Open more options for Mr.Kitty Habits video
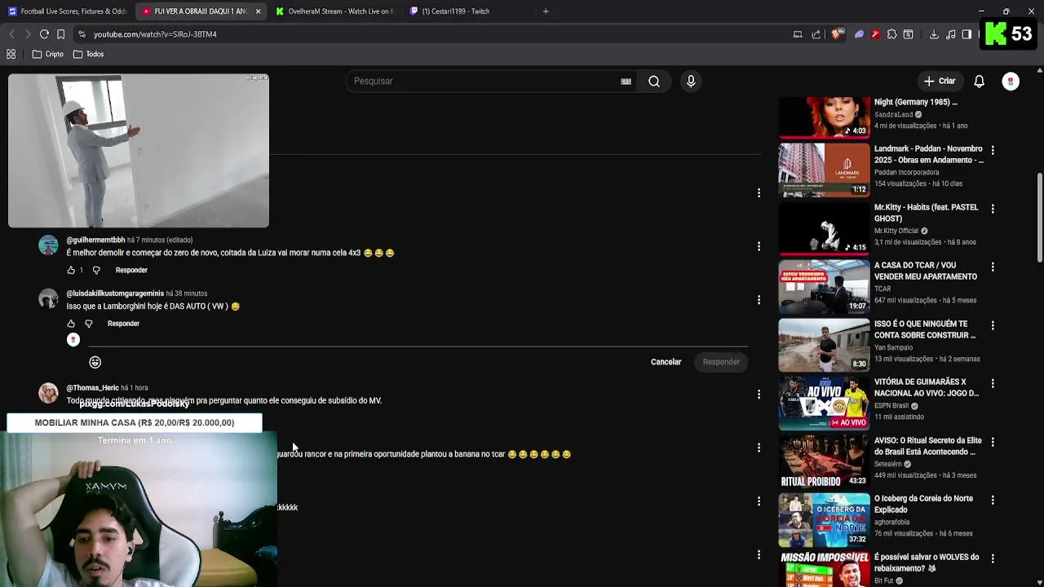Image resolution: width=1044 pixels, height=587 pixels. coord(993,210)
